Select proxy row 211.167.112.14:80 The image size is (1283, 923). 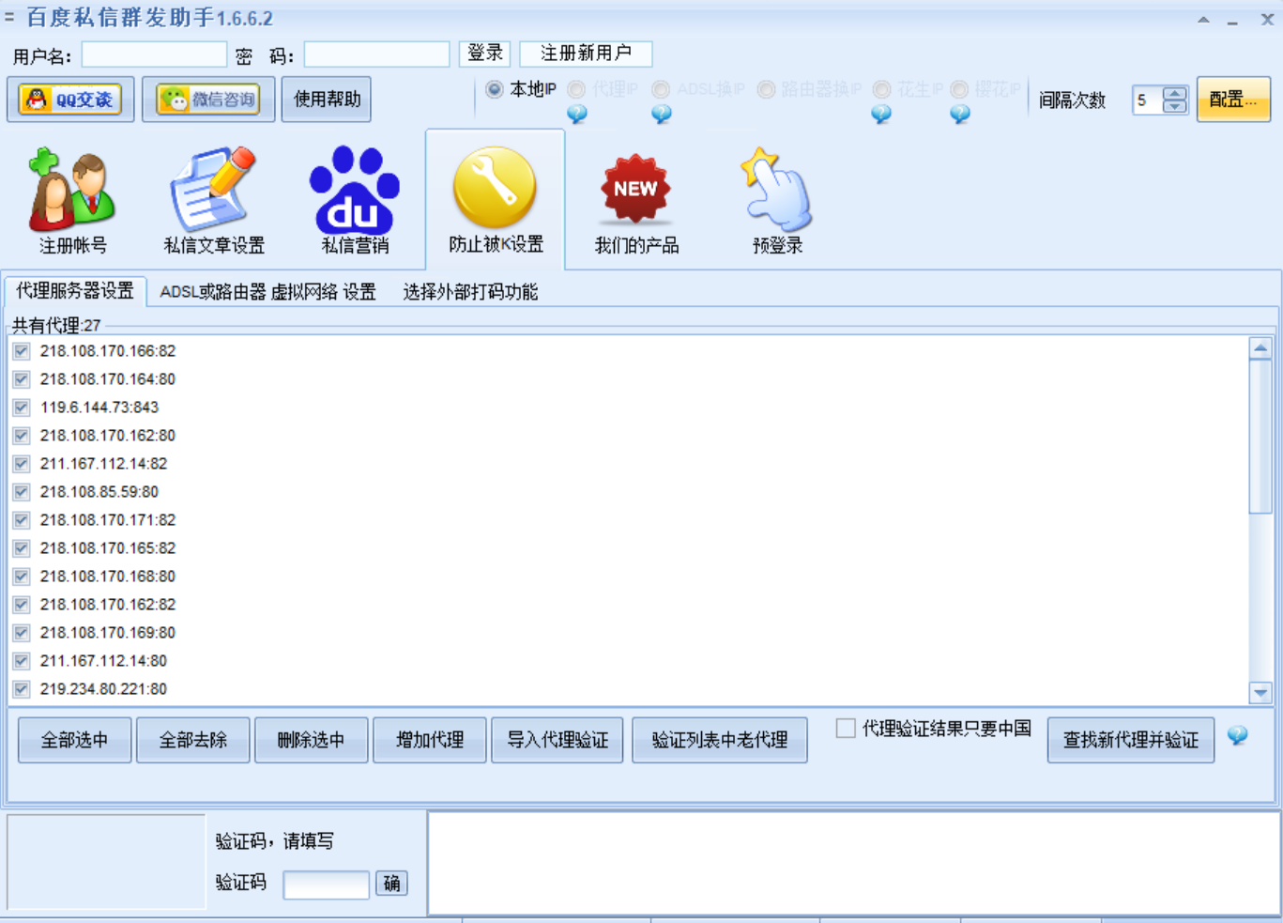pos(103,661)
